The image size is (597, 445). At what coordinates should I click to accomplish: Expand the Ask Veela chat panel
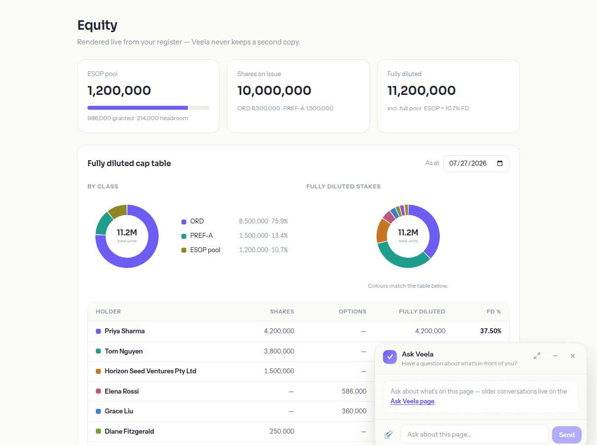pyautogui.click(x=537, y=356)
